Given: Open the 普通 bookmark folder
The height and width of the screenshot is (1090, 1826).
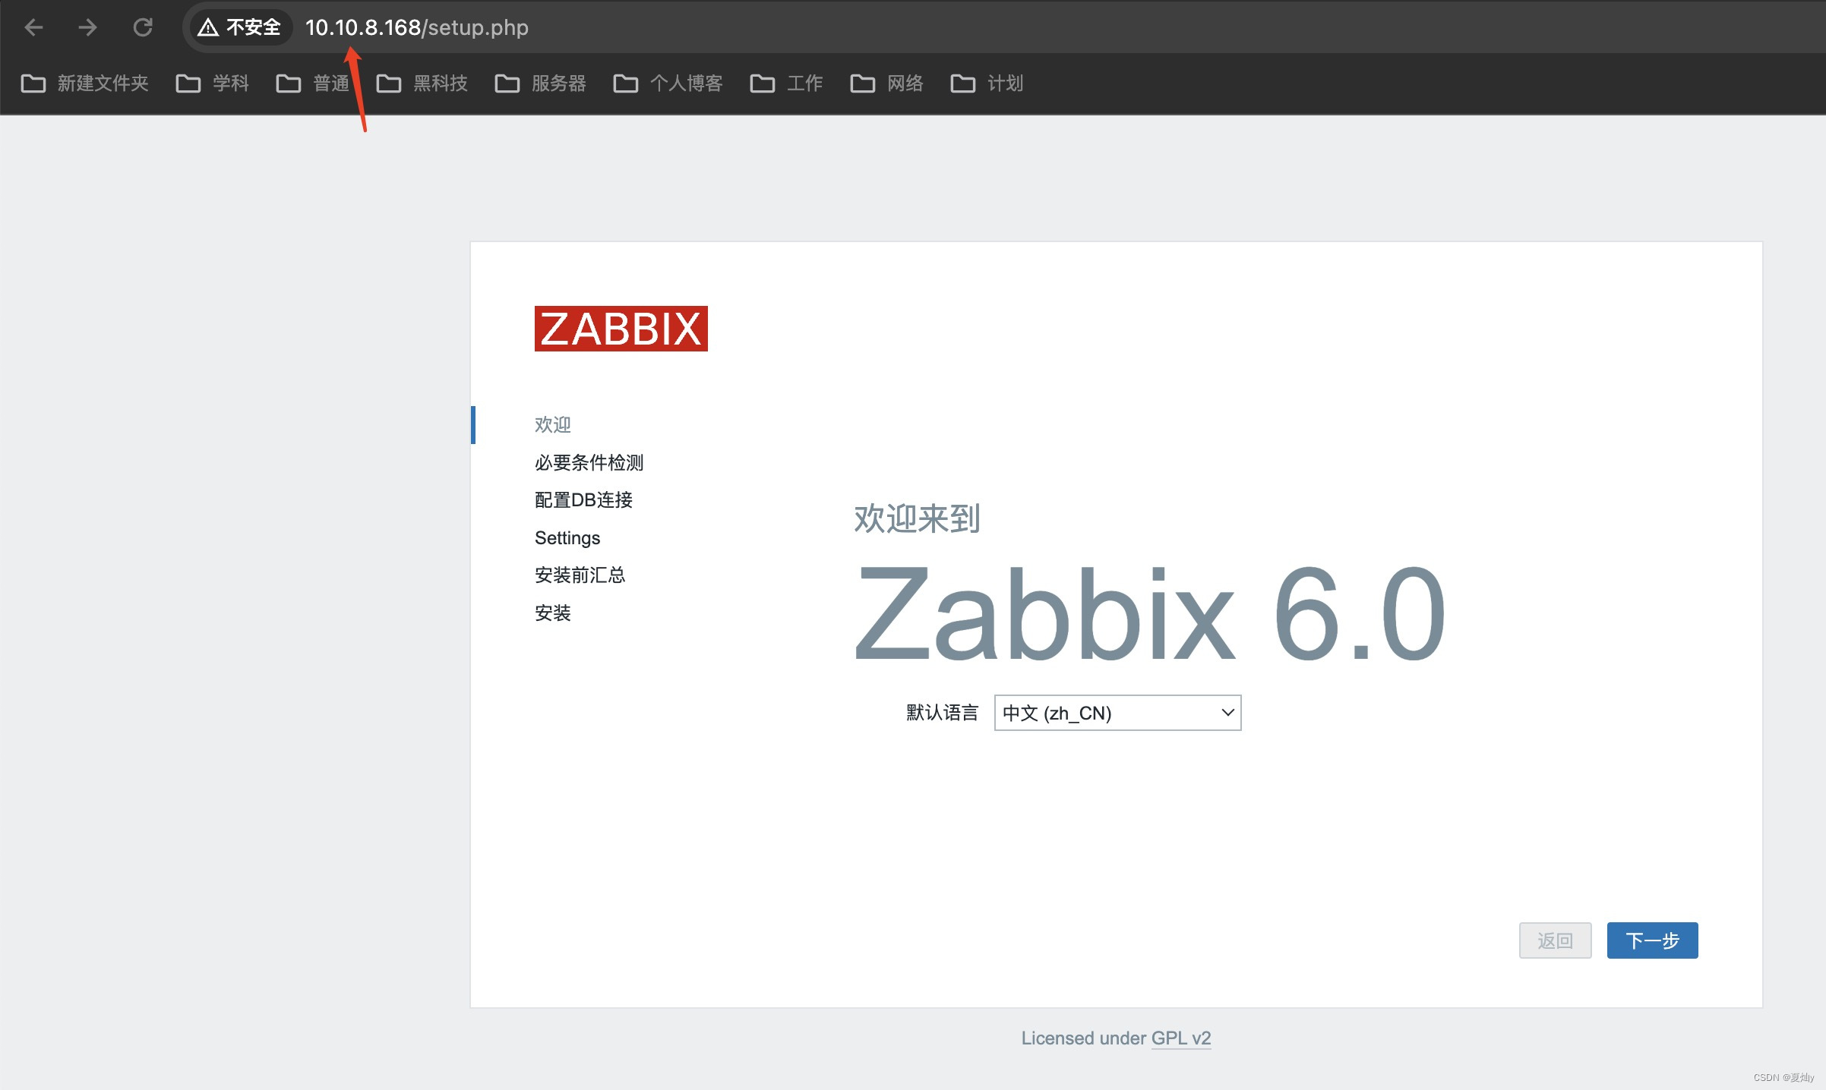Looking at the screenshot, I should pyautogui.click(x=312, y=83).
